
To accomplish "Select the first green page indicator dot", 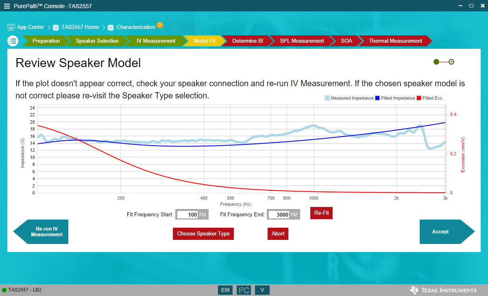I will [x=436, y=62].
